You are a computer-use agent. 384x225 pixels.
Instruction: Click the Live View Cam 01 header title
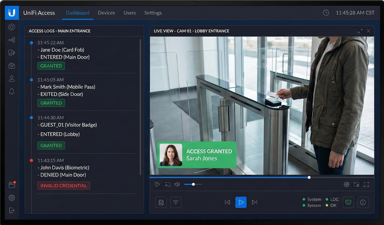[x=192, y=31]
